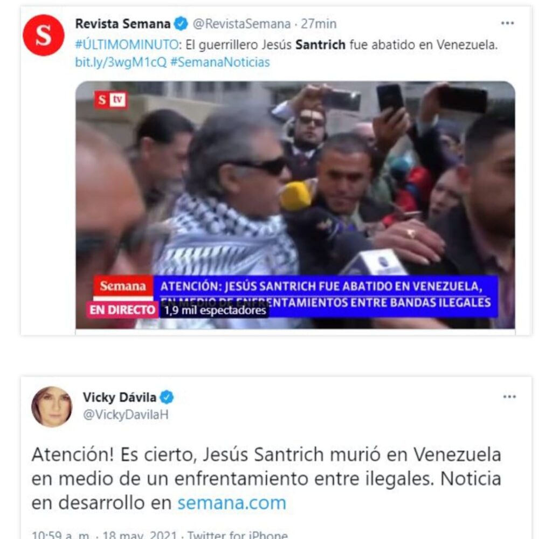Follow the bit.ly/3wgM1cQ link
The height and width of the screenshot is (539, 552).
[x=121, y=62]
